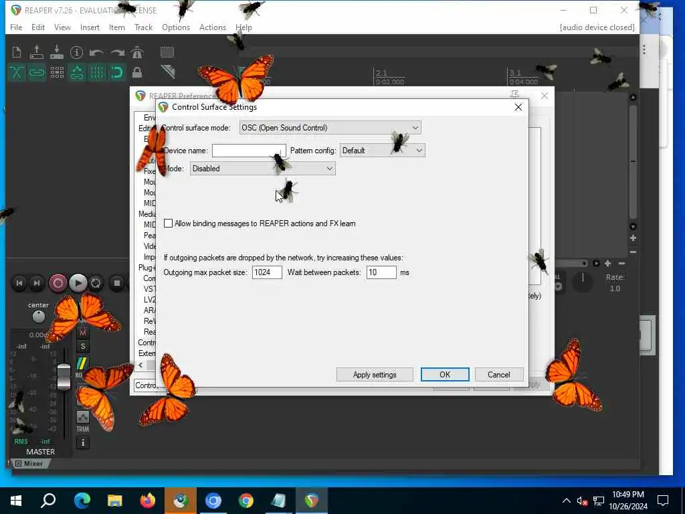
Task: Open the Actions menu
Action: 212,27
